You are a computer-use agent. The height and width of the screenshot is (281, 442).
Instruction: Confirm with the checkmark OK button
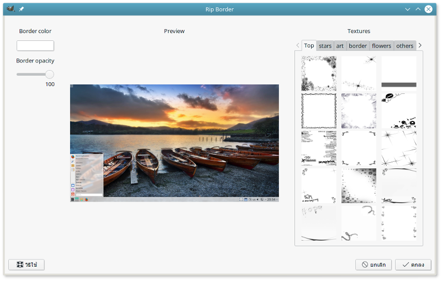click(x=413, y=265)
